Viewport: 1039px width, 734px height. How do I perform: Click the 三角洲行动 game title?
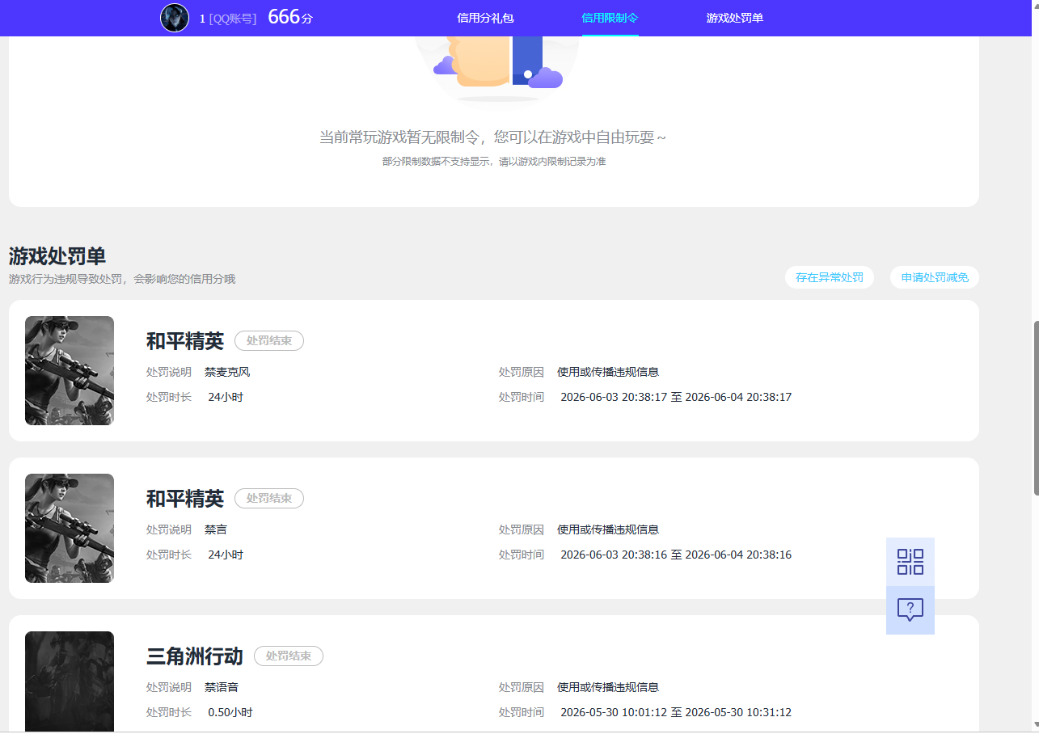[195, 656]
